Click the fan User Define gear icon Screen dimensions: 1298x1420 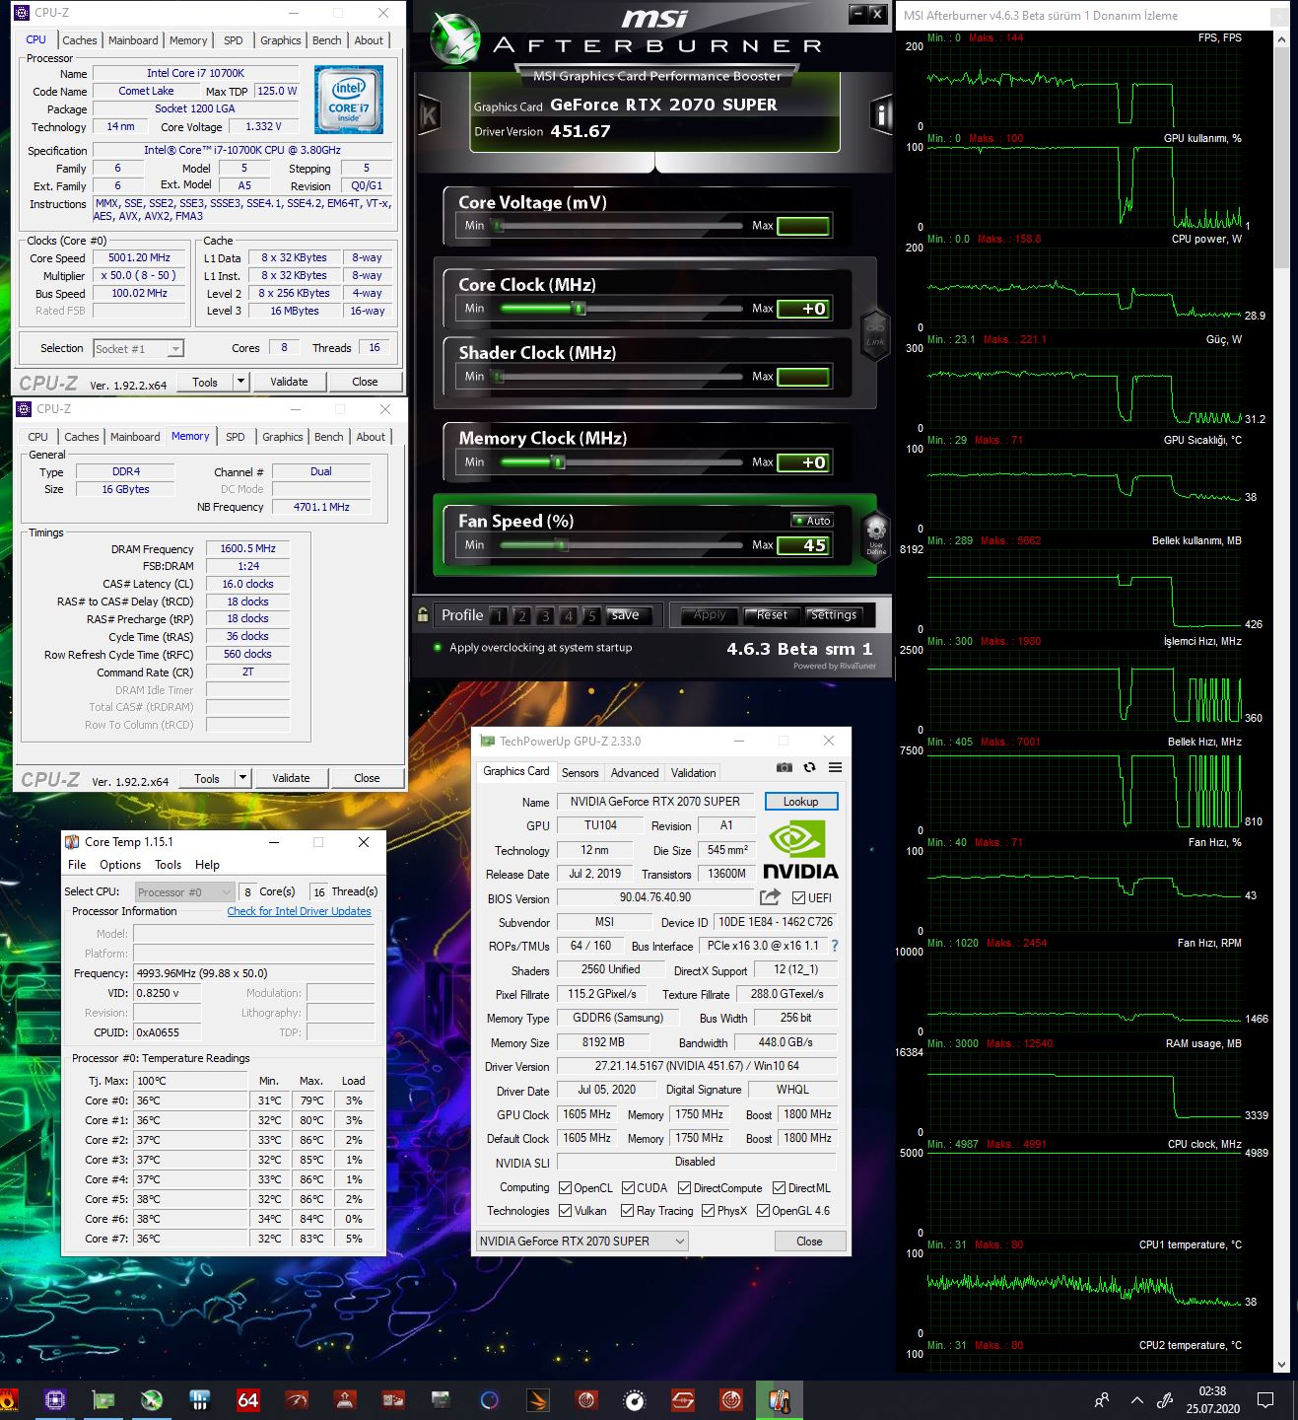click(x=875, y=536)
